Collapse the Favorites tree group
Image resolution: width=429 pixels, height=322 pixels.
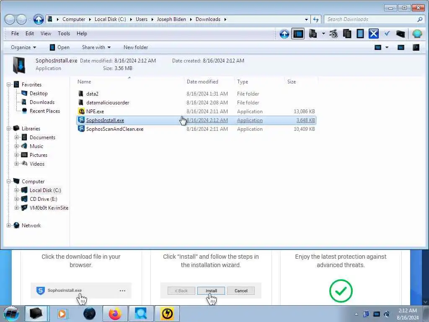pos(8,85)
